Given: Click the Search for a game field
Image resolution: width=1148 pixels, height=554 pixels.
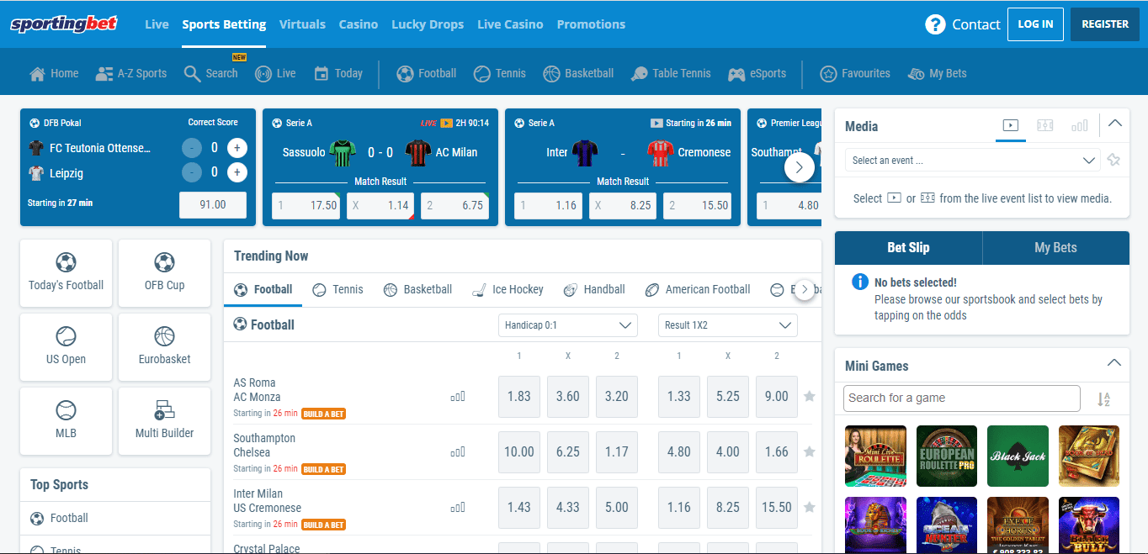Looking at the screenshot, I should pos(962,398).
